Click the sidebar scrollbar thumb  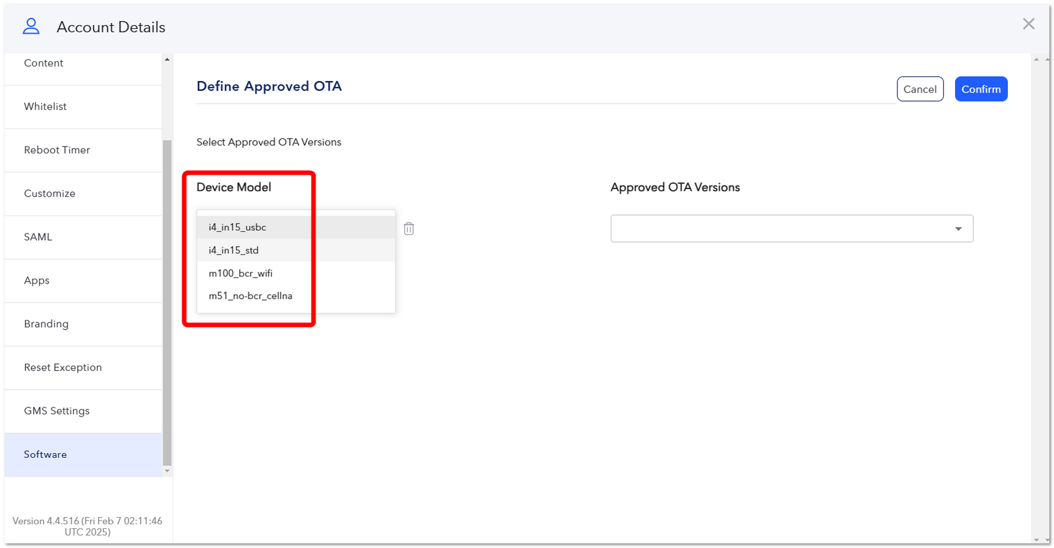pyautogui.click(x=167, y=303)
